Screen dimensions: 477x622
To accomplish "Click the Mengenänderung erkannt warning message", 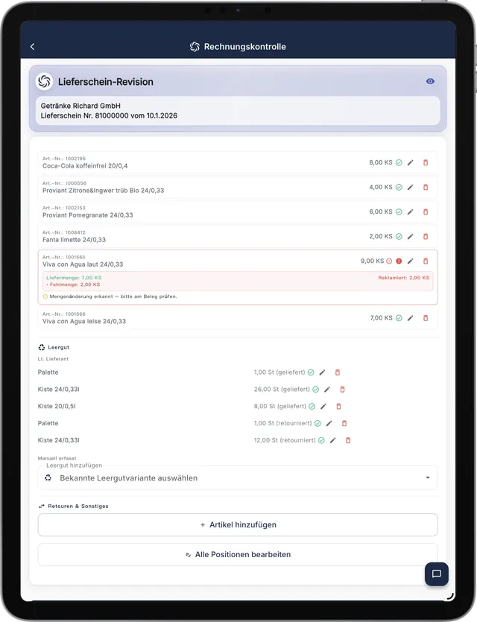I will click(113, 296).
